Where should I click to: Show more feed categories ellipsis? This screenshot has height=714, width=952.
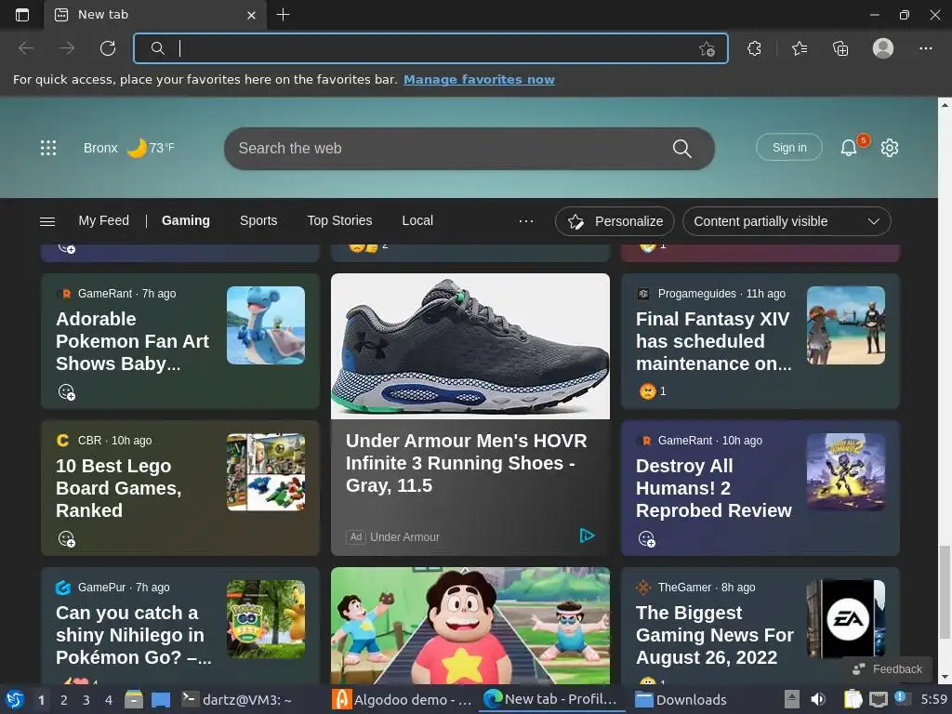526,221
